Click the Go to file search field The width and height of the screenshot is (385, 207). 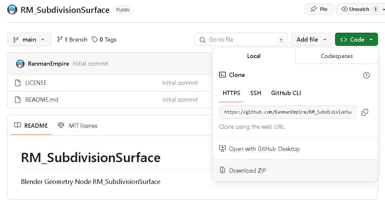point(242,40)
